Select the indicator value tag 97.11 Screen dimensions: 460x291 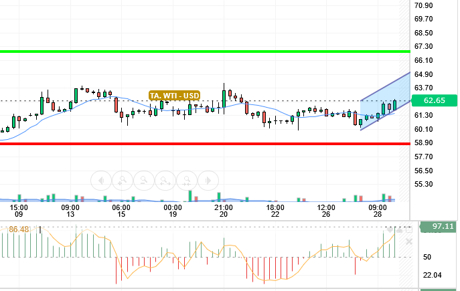pyautogui.click(x=438, y=227)
